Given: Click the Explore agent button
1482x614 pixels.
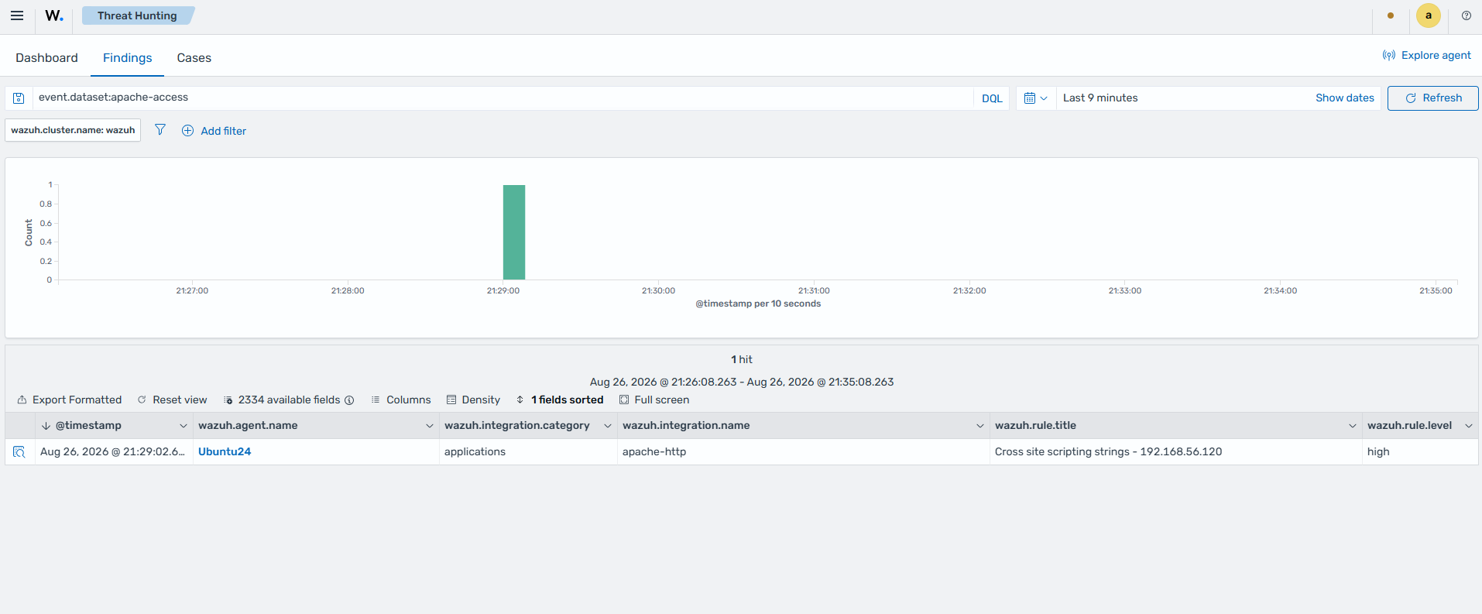Looking at the screenshot, I should (1426, 55).
